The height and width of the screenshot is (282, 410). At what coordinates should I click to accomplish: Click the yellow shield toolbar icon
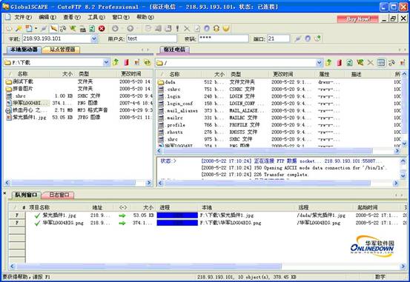click(226, 28)
